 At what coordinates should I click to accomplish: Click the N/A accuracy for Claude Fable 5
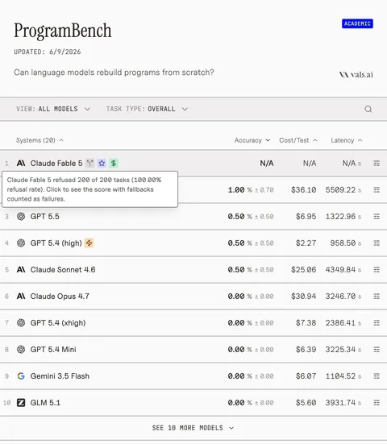(267, 164)
